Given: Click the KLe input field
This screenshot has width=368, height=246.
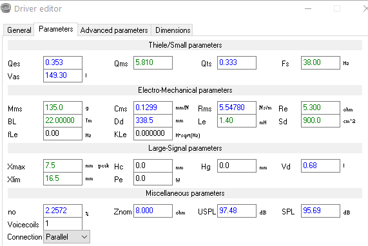Looking at the screenshot, I should click(x=153, y=133).
